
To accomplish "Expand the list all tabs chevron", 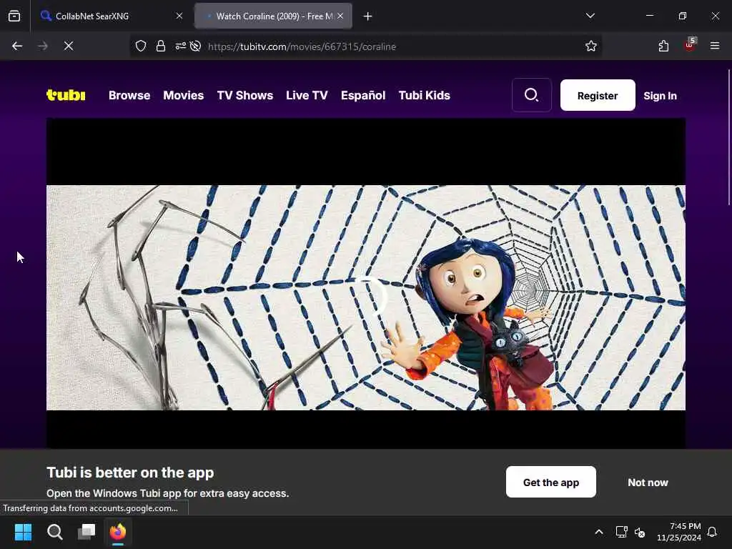I will [x=590, y=16].
